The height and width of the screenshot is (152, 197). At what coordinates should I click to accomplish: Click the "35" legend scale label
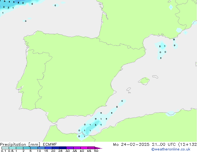pyautogui.click(x=75, y=151)
